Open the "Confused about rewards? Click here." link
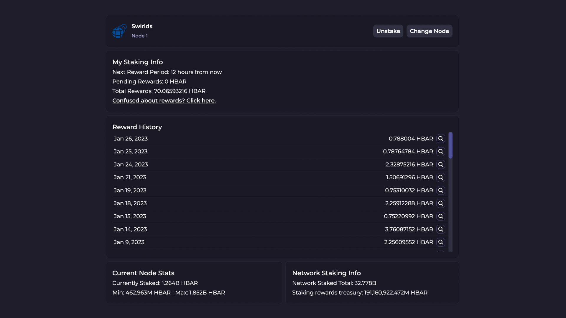 coord(164,101)
